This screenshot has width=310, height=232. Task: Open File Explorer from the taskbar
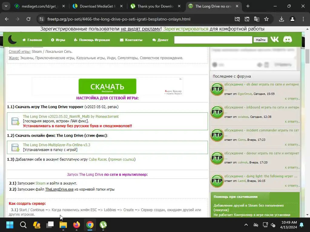coord(63,225)
